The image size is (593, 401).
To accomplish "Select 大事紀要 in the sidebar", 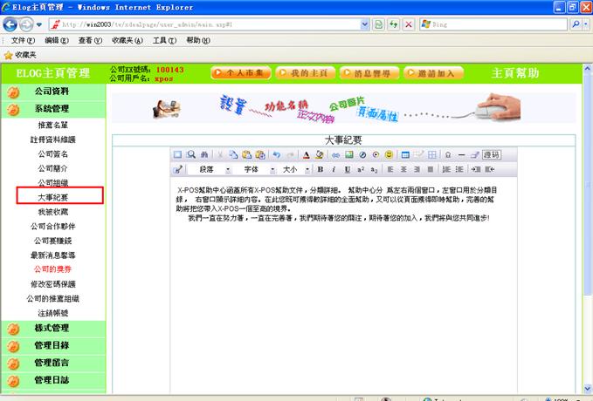I will pyautogui.click(x=52, y=198).
